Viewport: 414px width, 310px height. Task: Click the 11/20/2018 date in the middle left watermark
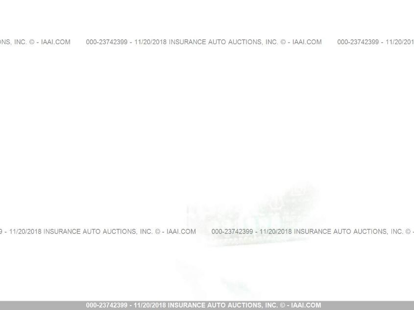[25, 232]
